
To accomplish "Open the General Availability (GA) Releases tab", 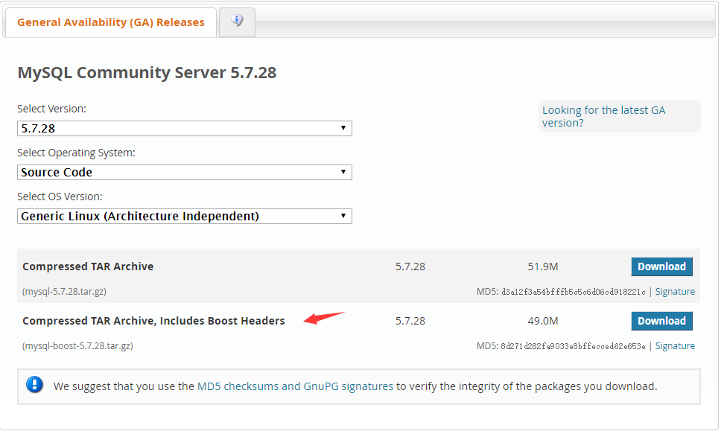I will 110,22.
